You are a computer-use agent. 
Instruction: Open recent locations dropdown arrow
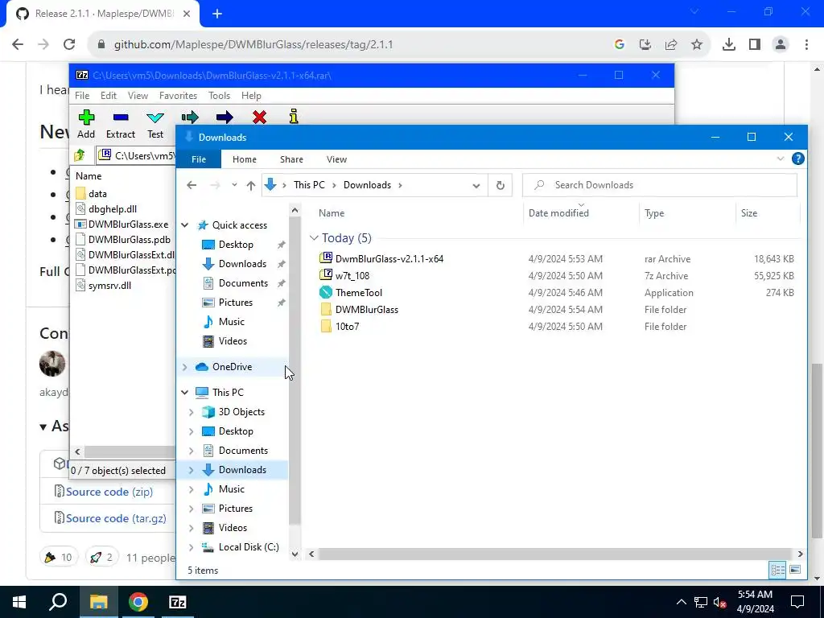coord(234,185)
